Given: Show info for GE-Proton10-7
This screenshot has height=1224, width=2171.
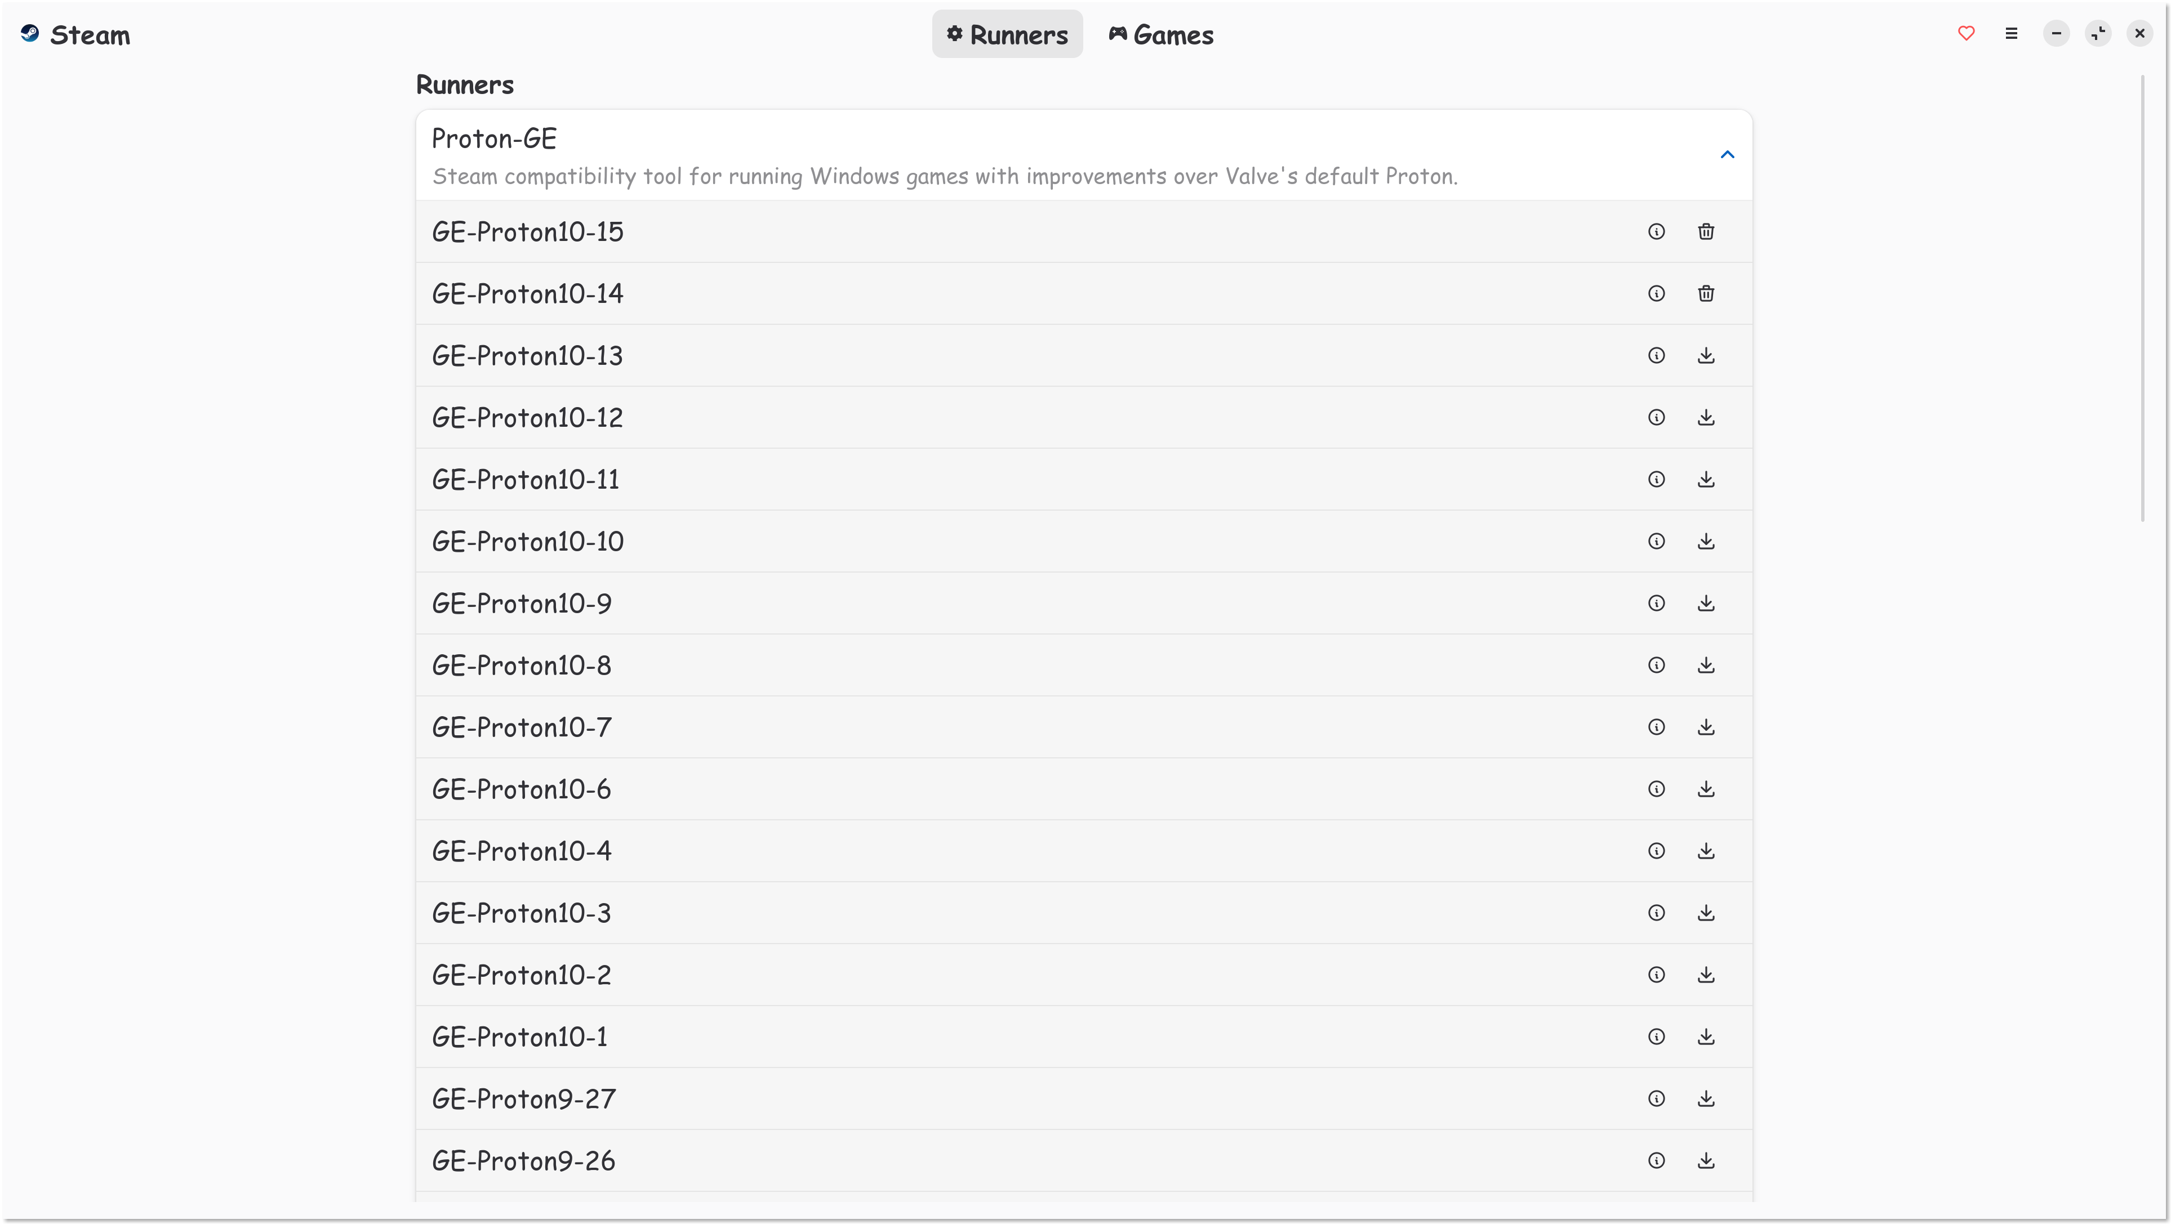Looking at the screenshot, I should point(1656,726).
